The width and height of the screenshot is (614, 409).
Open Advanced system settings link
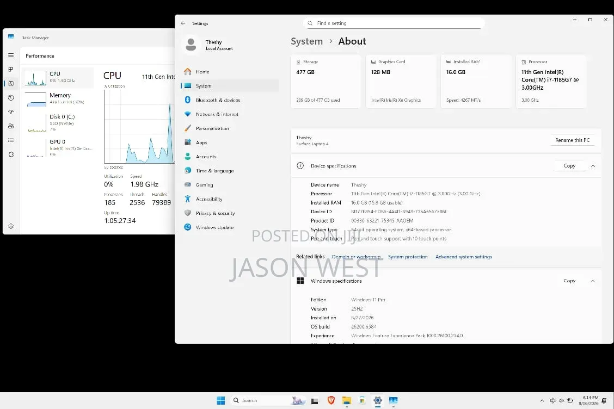click(464, 257)
